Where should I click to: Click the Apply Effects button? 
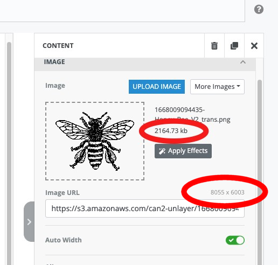click(x=183, y=151)
